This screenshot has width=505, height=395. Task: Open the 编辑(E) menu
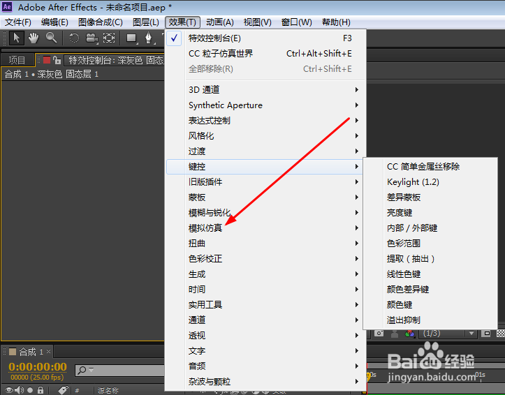54,22
